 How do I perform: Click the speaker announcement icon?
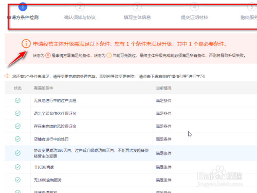point(7,76)
